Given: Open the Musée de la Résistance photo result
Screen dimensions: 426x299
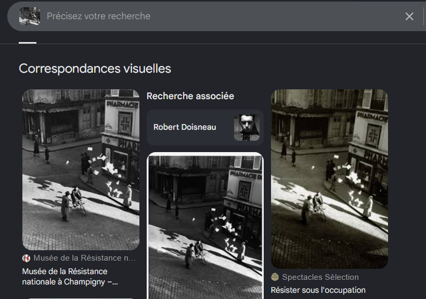Looking at the screenshot, I should point(81,169).
